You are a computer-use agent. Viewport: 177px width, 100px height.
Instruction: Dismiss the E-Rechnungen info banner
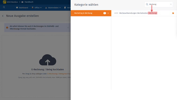click(68, 28)
